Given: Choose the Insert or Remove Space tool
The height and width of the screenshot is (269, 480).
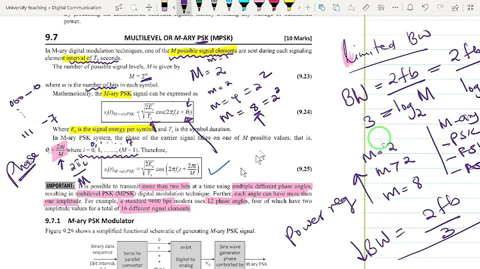Looking at the screenshot, I should tap(149, 7).
